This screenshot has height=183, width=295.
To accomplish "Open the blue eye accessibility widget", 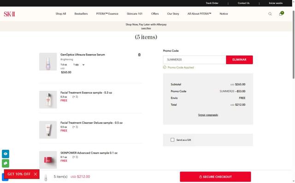I will point(6,154).
